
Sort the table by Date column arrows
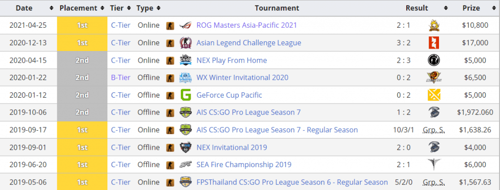click(52, 8)
